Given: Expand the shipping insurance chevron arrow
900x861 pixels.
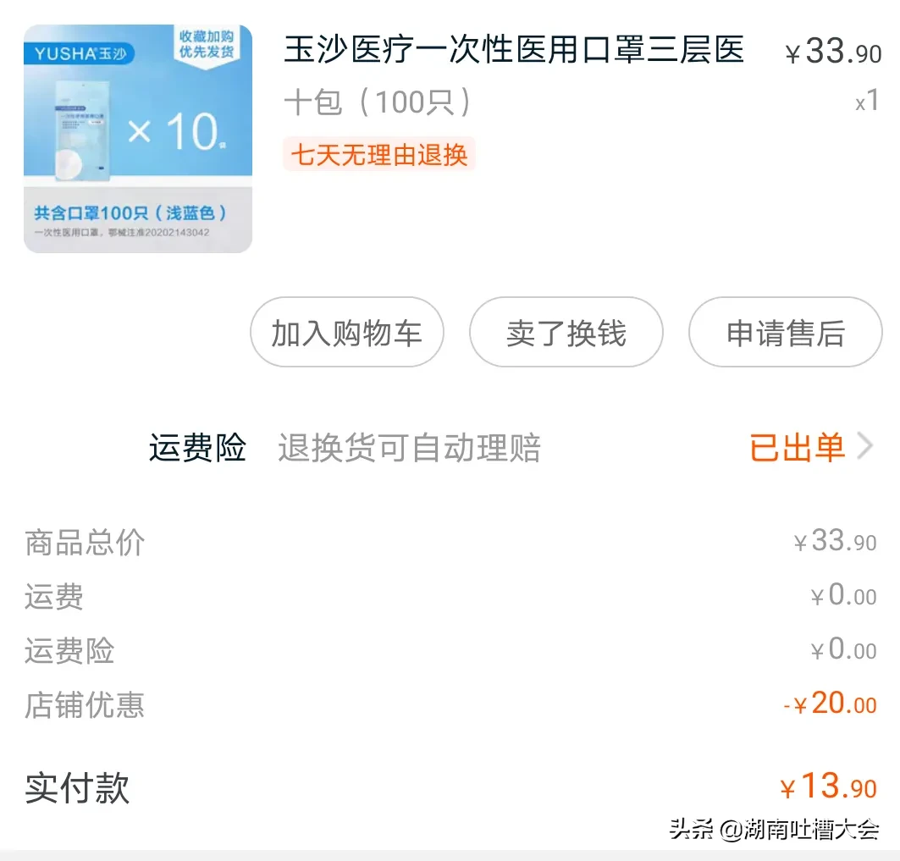Looking at the screenshot, I should click(867, 446).
